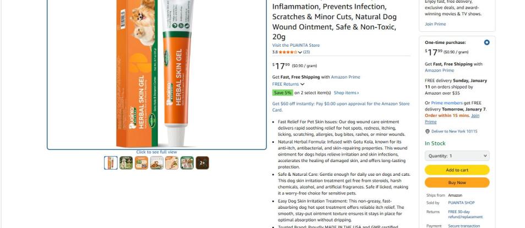Click the star rating icons

pyautogui.click(x=288, y=52)
